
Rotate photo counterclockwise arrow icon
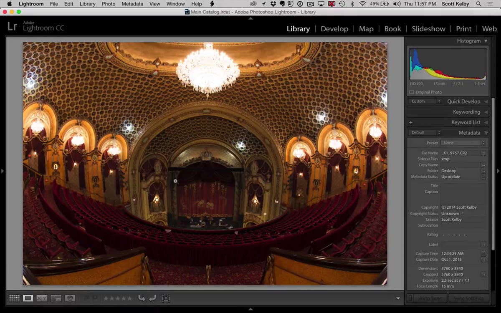click(142, 298)
